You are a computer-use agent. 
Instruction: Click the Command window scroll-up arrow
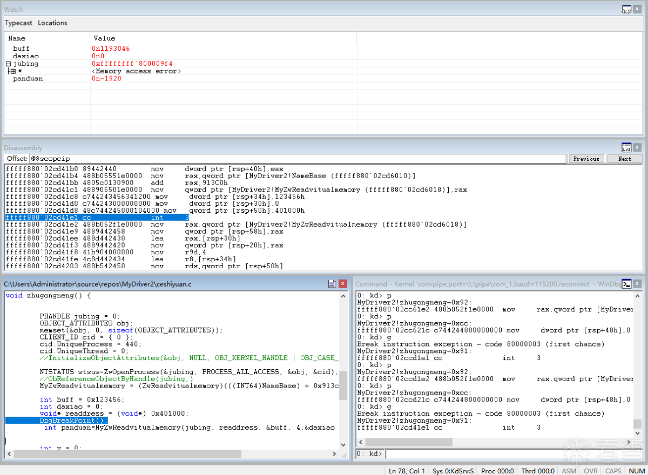(638, 296)
